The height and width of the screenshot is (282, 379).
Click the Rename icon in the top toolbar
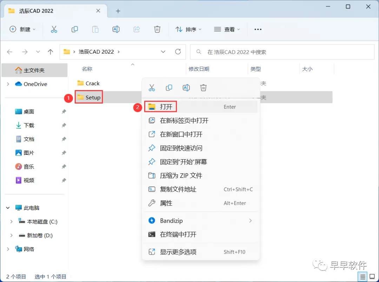(116, 29)
